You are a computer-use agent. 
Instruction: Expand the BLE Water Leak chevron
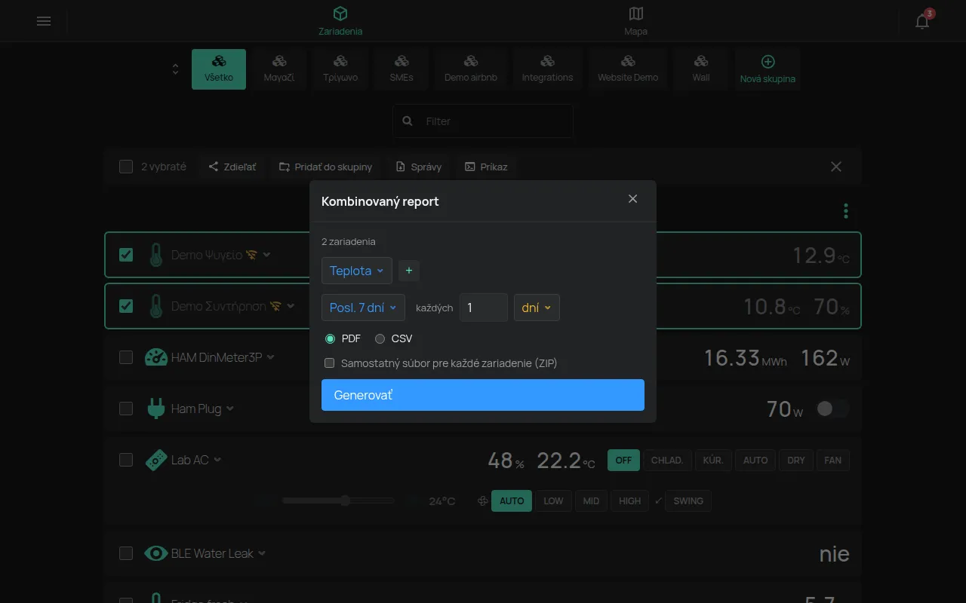pyautogui.click(x=262, y=553)
